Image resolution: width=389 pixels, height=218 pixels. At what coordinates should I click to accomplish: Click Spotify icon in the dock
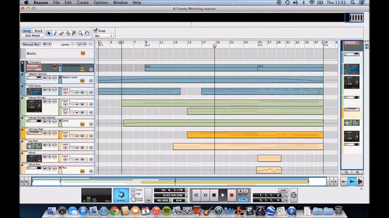pos(167,211)
